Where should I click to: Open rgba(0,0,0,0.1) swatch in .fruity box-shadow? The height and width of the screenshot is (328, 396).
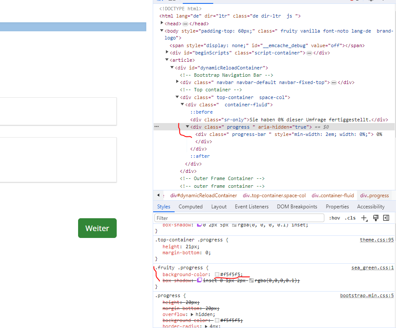(251, 280)
